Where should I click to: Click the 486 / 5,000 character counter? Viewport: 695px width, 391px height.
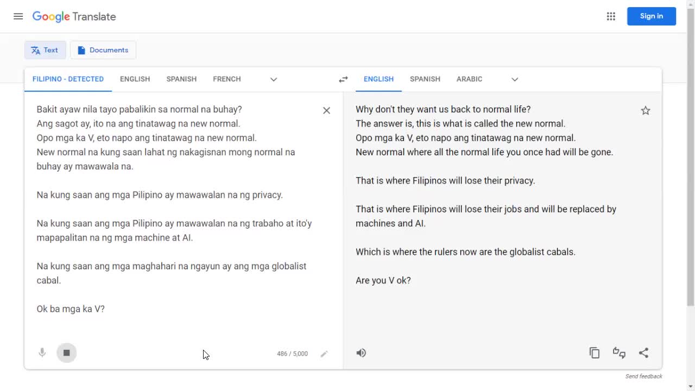tap(292, 354)
